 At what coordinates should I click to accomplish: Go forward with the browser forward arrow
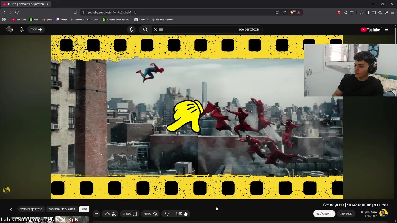[11, 12]
